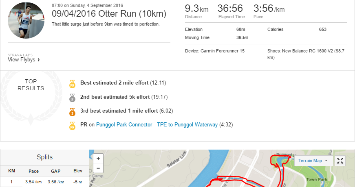Click the gold PR medal beside Punggol segment
Viewport: 355px width, 187px height.
tap(72, 126)
